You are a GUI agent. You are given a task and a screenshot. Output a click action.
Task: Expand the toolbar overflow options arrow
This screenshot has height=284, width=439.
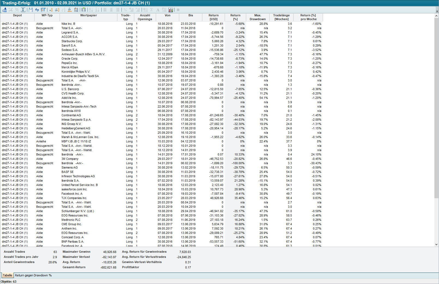click(x=437, y=11)
